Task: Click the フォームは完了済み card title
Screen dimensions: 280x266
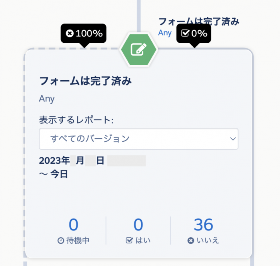Action: [86, 81]
